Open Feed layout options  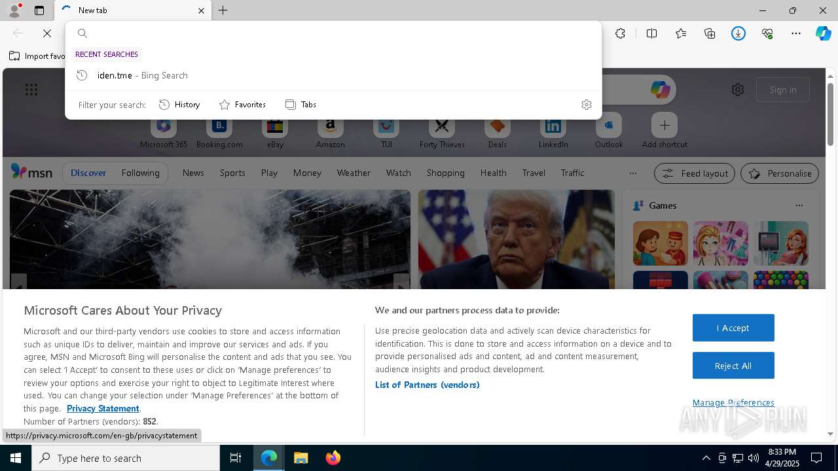point(695,173)
